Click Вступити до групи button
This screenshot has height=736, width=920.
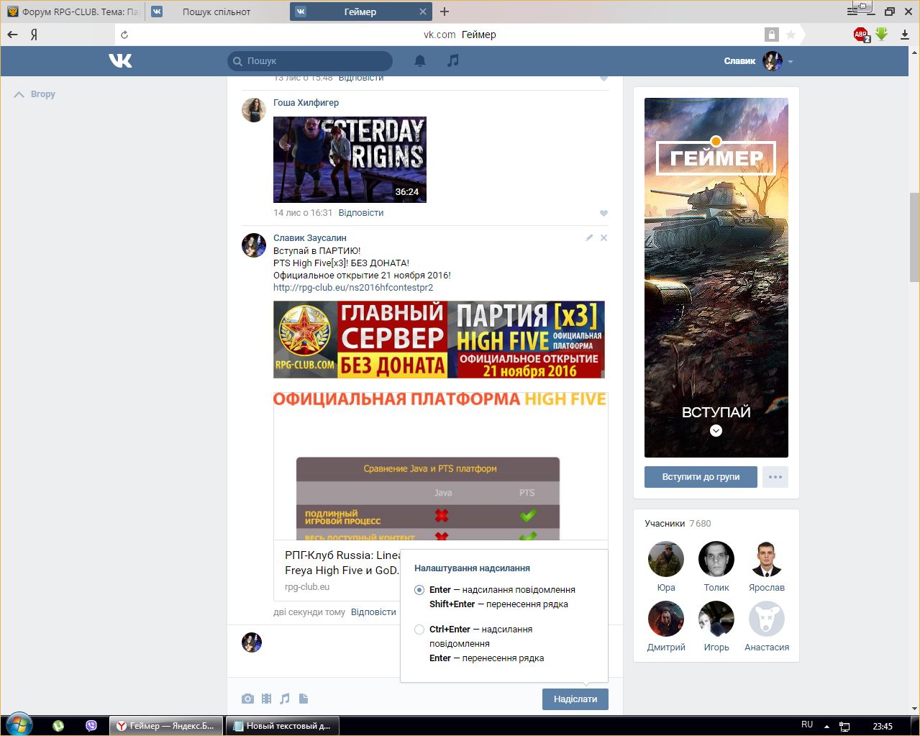click(x=701, y=477)
